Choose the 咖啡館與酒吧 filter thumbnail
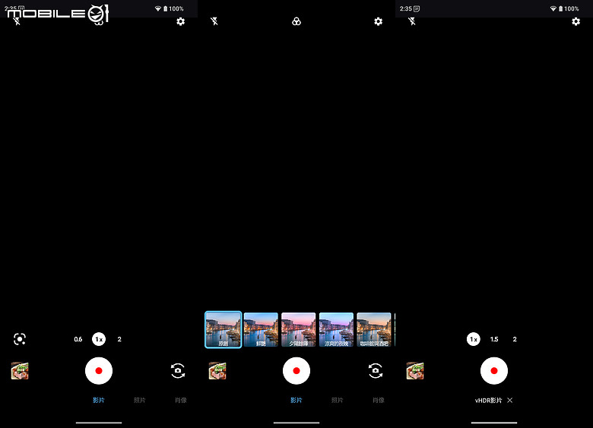The width and height of the screenshot is (593, 428). coord(373,330)
